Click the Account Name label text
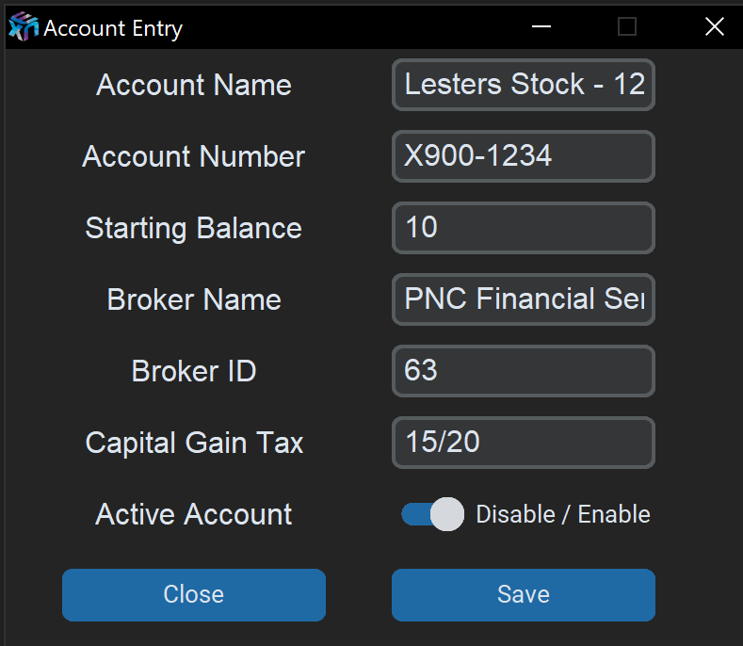This screenshot has width=743, height=646. point(194,85)
